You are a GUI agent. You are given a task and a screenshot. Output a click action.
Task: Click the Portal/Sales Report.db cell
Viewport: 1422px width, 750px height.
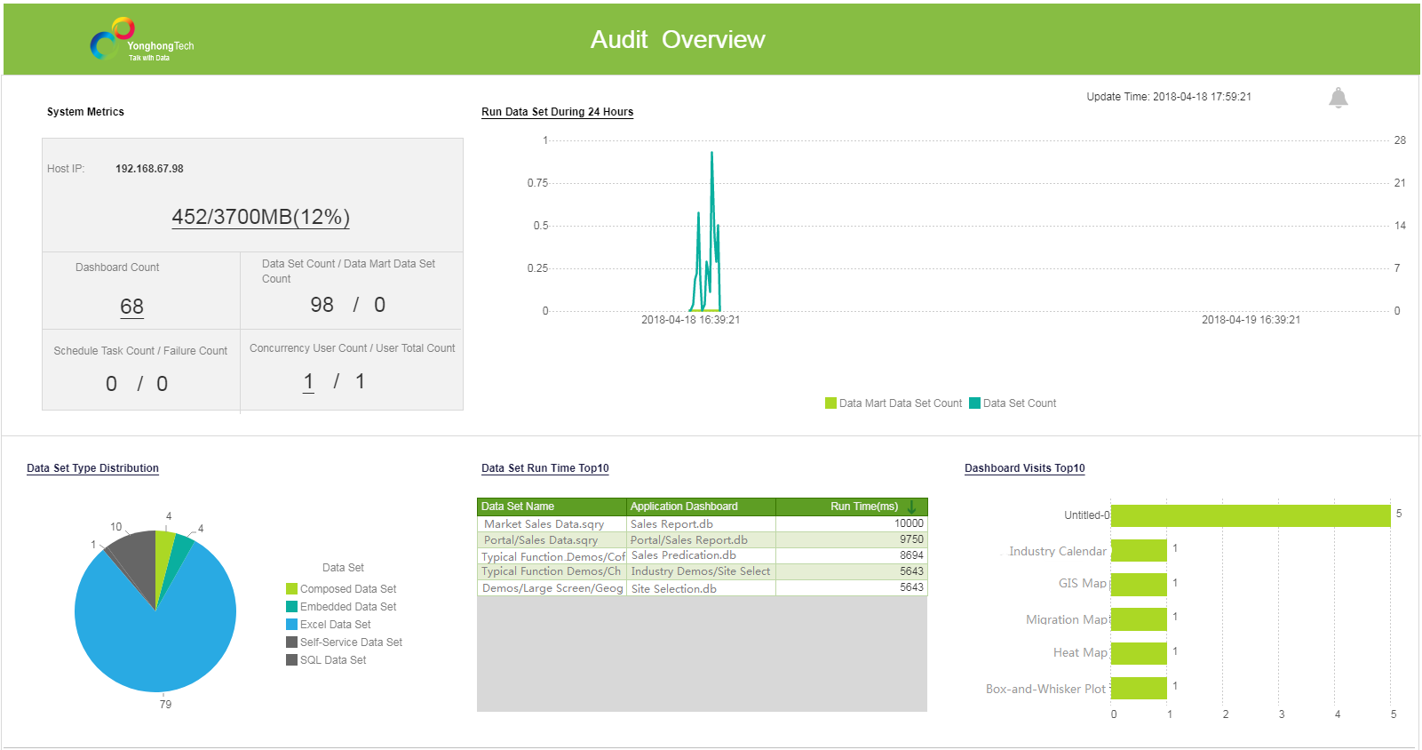(x=701, y=540)
